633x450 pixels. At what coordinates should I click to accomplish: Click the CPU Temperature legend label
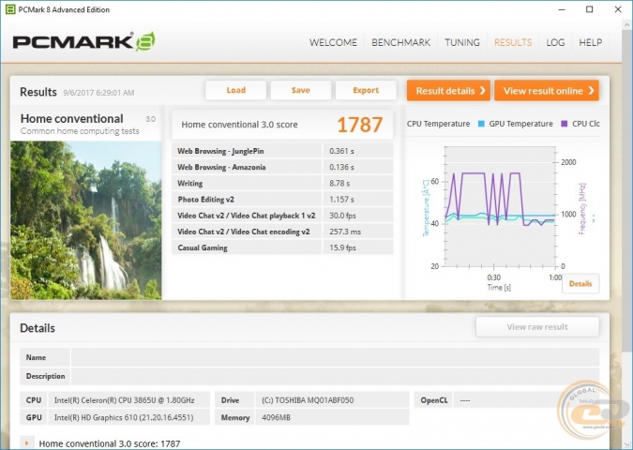[x=438, y=124]
